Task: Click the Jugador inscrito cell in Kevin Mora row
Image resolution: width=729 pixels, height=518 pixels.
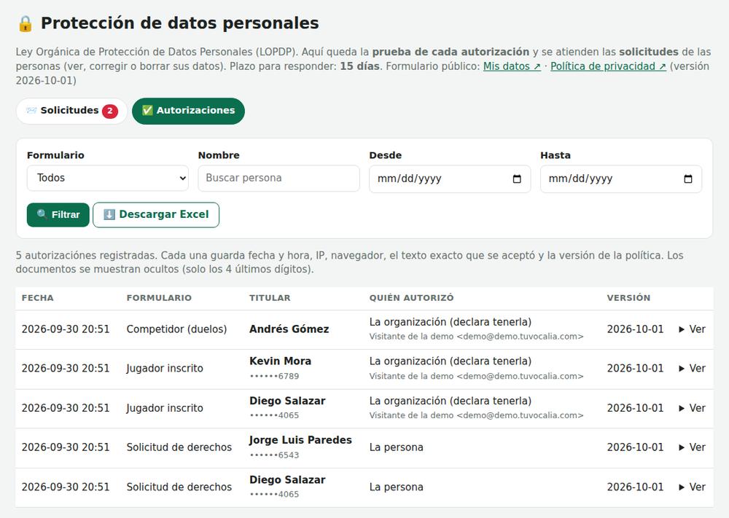Action: 165,369
